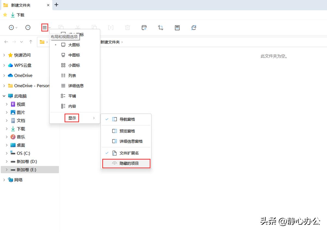Expand OneDrive in the sidebar
This screenshot has height=232, width=327.
pyautogui.click(x=4, y=75)
